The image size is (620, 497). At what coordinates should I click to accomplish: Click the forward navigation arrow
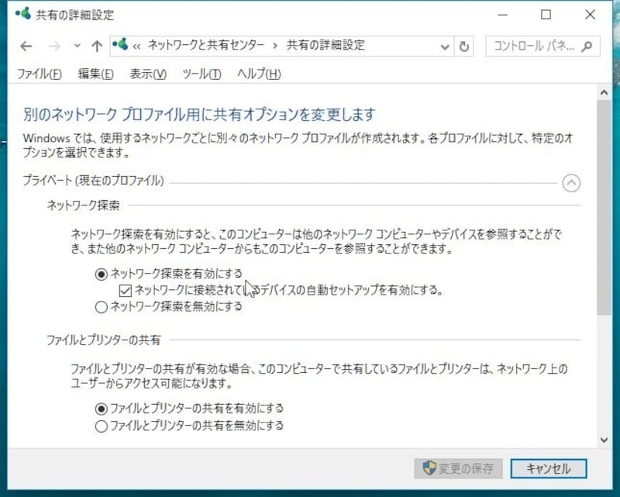coord(54,47)
